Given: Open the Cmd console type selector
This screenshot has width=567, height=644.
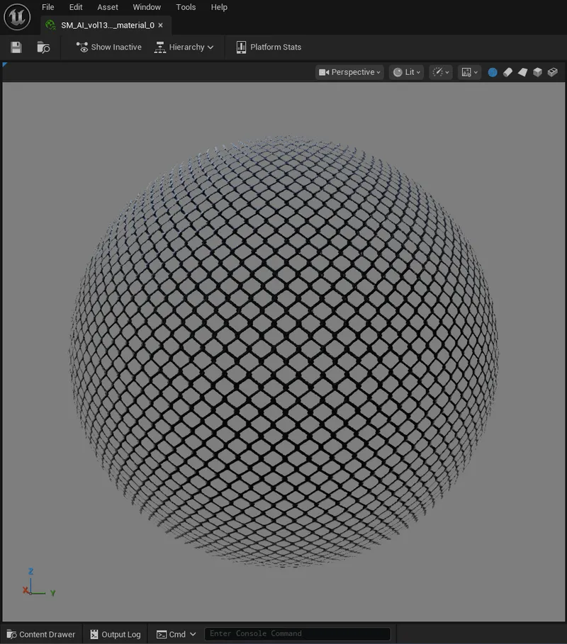Looking at the screenshot, I should point(176,633).
